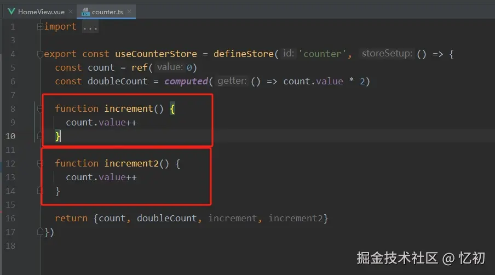The width and height of the screenshot is (495, 275).
Task: Collapse the increment function at line 8
Action: (39, 109)
